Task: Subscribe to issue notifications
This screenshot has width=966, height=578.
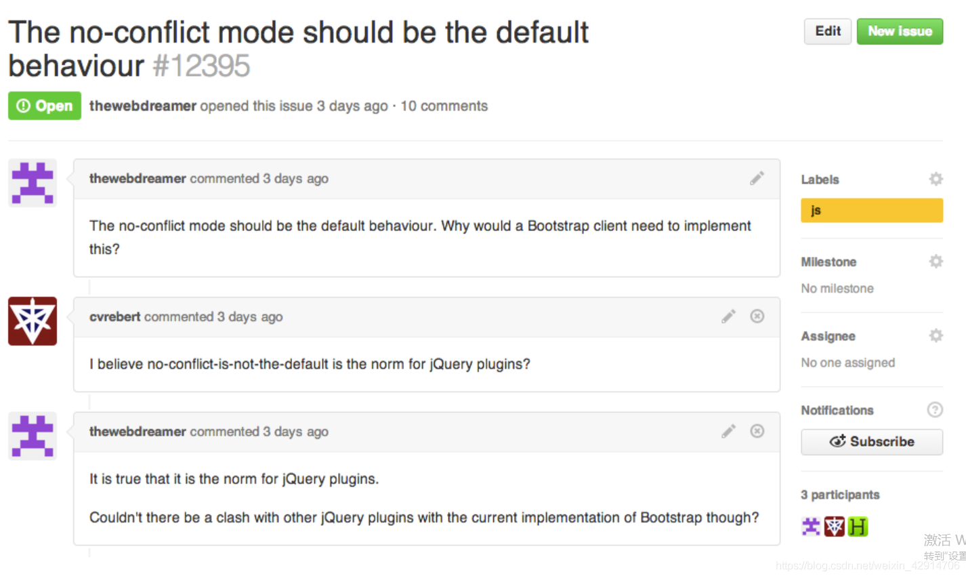Action: [x=872, y=442]
